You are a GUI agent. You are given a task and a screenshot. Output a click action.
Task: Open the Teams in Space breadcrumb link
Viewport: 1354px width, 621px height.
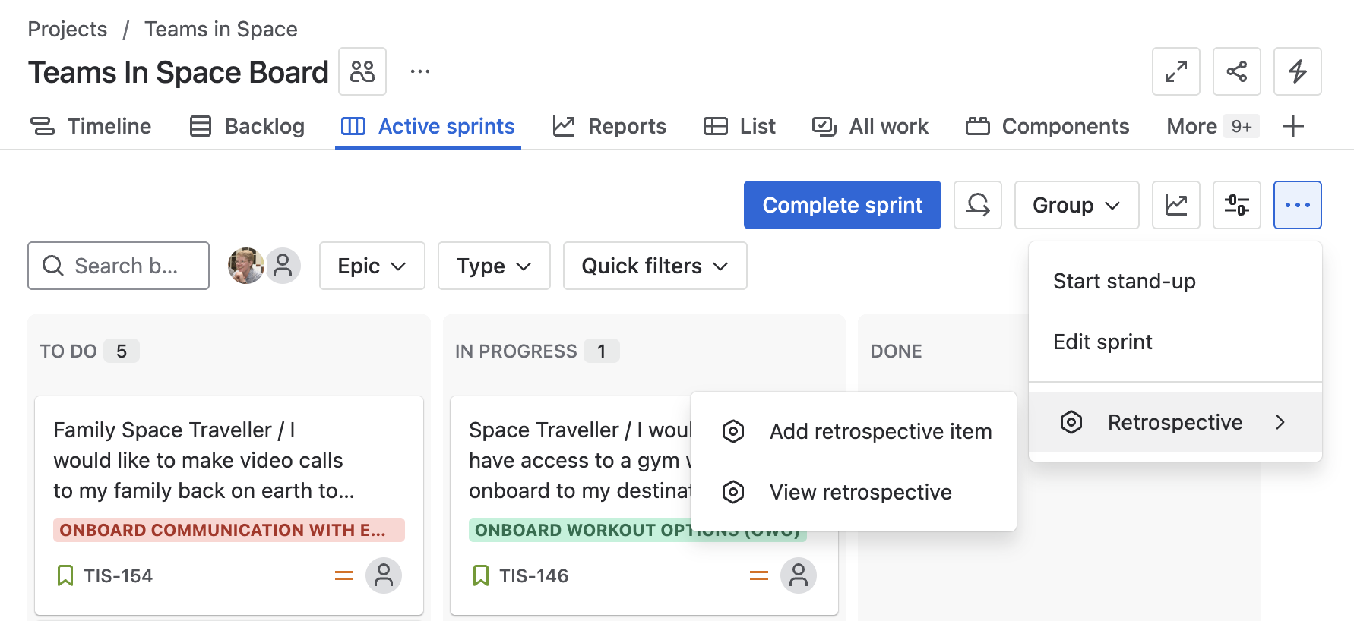point(220,29)
